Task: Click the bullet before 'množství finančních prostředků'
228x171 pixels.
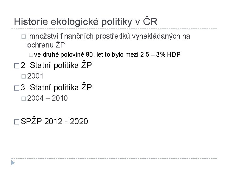Action: [23, 36]
